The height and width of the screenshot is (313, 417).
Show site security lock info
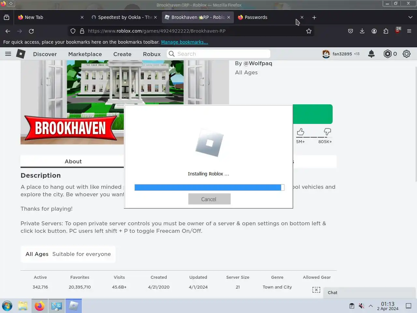[x=82, y=31]
